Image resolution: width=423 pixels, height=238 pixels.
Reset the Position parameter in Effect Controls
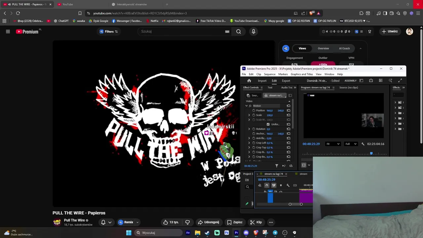(288, 110)
